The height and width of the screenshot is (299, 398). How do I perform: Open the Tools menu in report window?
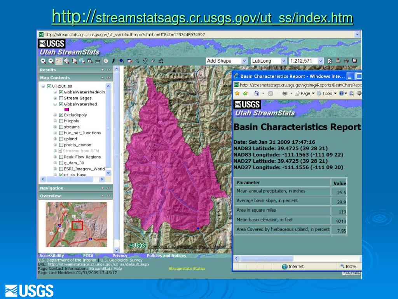tap(326, 93)
